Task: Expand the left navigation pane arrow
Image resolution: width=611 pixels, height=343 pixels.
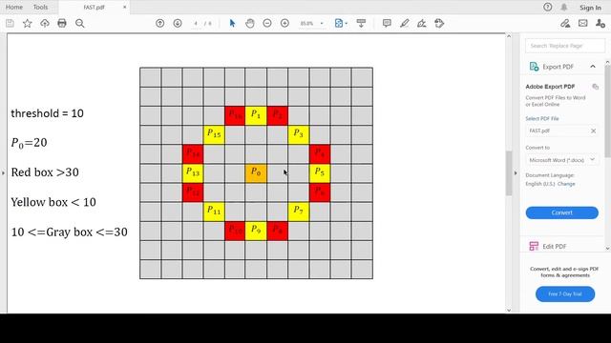Action: (3, 172)
